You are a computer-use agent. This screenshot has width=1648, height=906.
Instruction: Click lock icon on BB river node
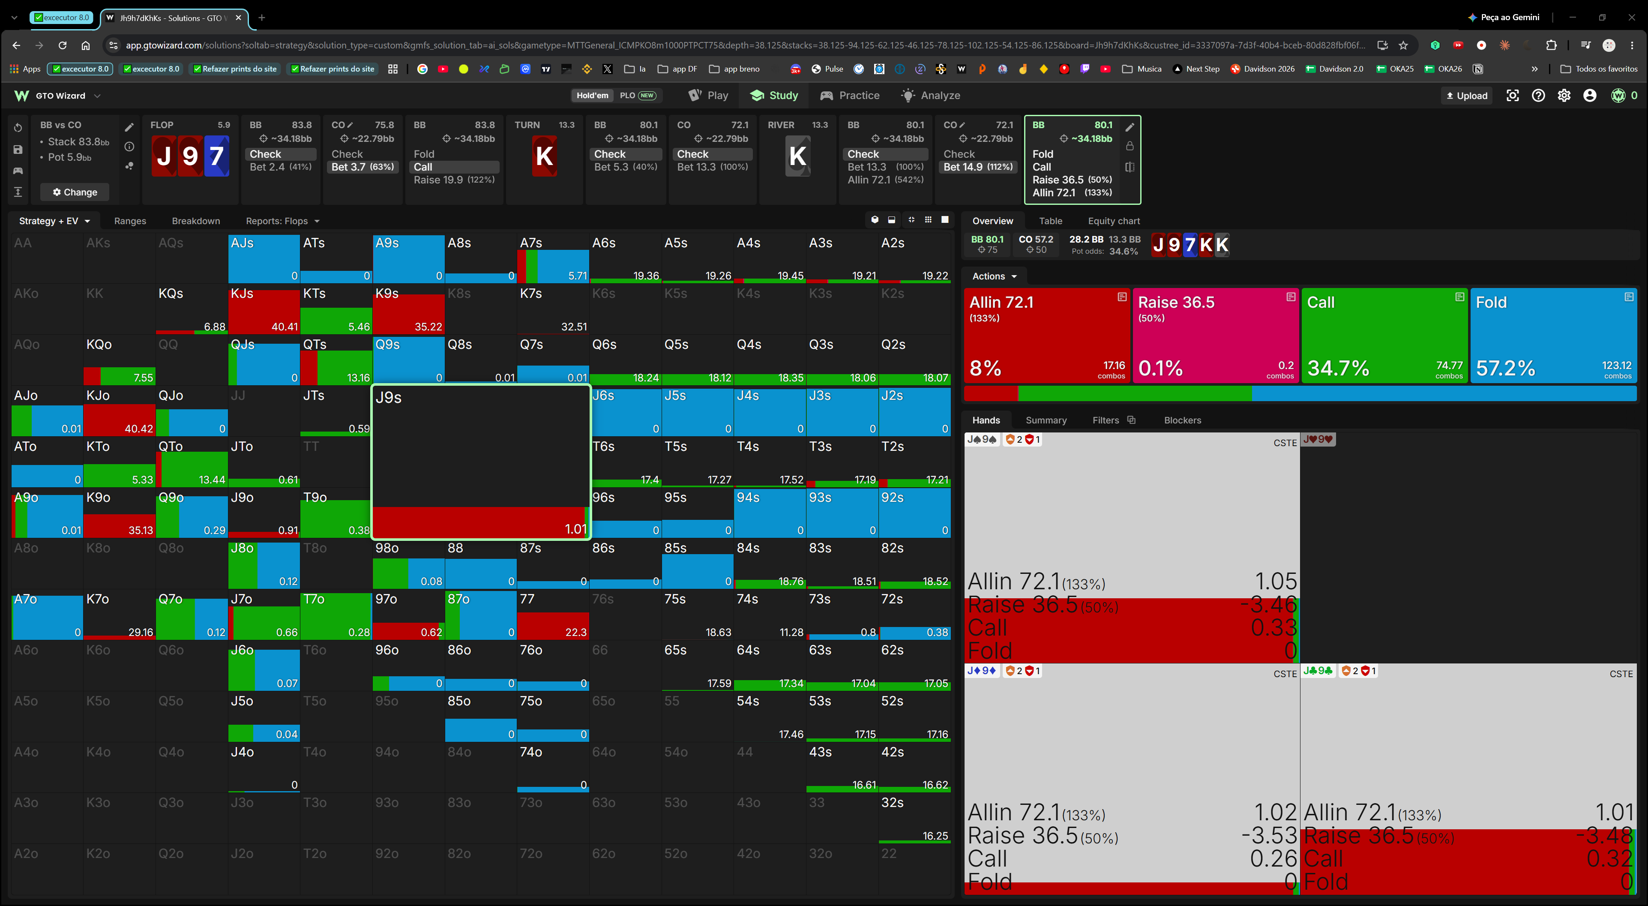click(x=1130, y=147)
